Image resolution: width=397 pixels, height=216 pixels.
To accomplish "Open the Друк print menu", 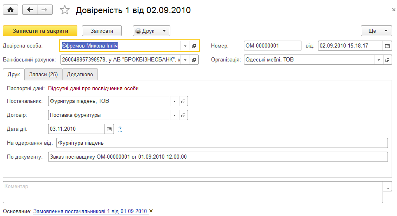I will [151, 31].
